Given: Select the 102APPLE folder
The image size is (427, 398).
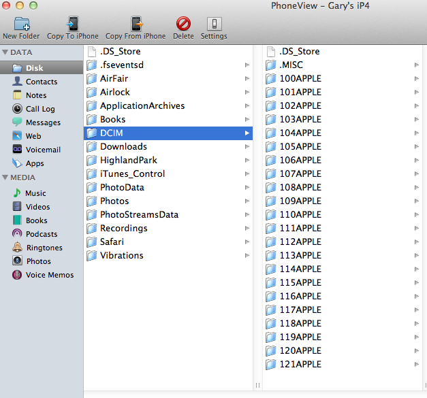Looking at the screenshot, I should point(343,106).
